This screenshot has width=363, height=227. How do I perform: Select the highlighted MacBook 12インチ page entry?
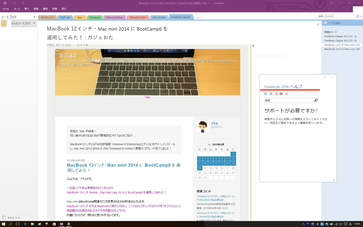342,45
